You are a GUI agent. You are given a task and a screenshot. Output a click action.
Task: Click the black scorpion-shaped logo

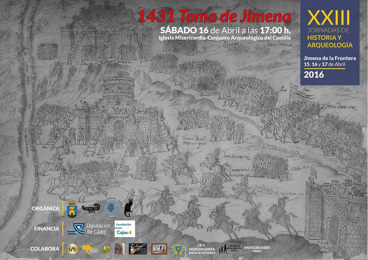(x=91, y=208)
